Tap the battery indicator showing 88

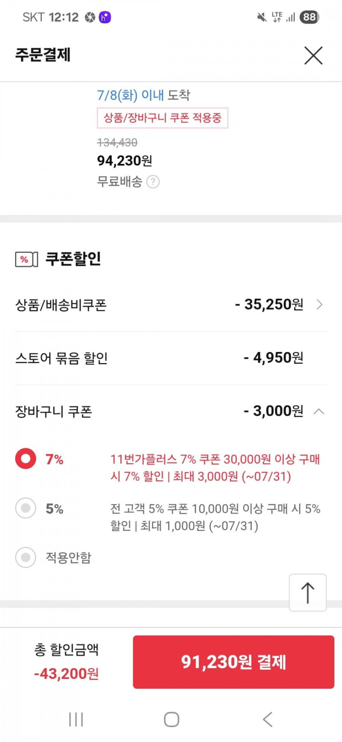309,17
